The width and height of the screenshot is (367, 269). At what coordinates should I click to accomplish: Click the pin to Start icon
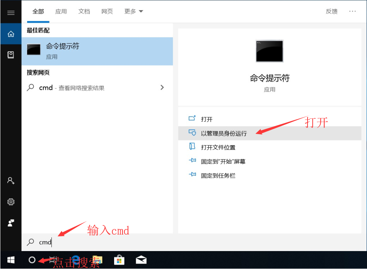192,160
